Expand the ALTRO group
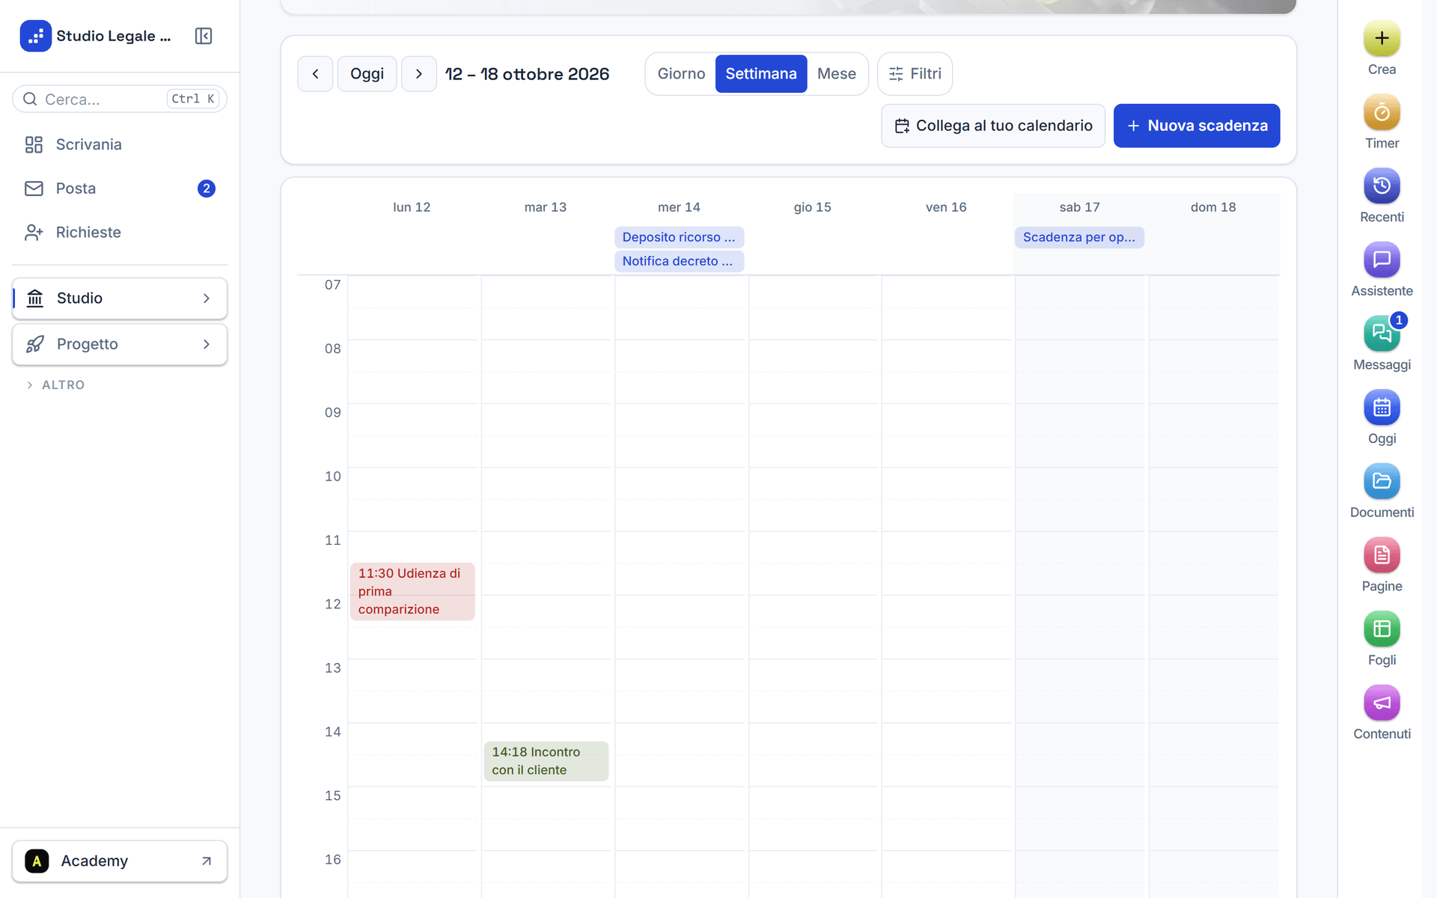Image resolution: width=1437 pixels, height=898 pixels. tap(55, 385)
